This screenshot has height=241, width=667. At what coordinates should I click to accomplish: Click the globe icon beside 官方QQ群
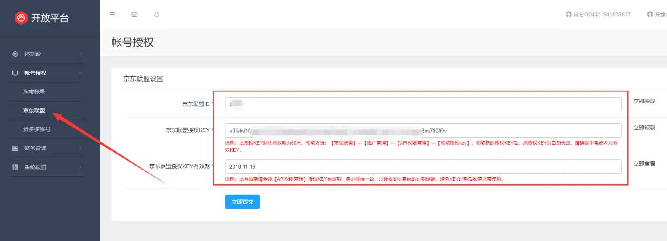click(x=568, y=14)
